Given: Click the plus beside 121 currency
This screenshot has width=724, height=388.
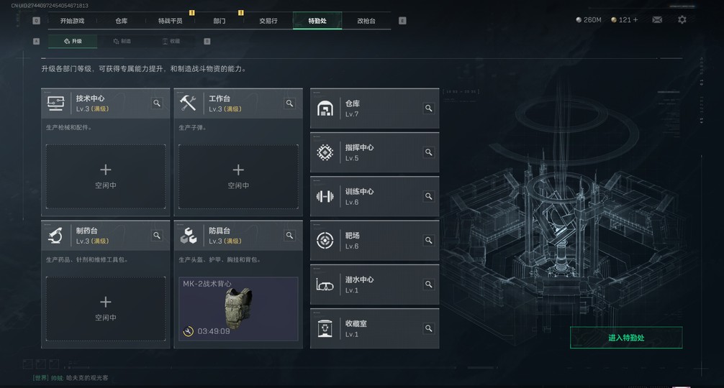Looking at the screenshot, I should pyautogui.click(x=635, y=20).
